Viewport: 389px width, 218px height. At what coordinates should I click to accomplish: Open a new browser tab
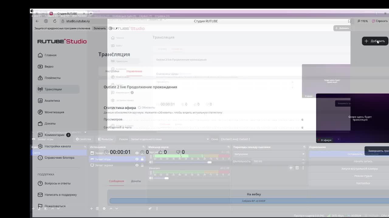pos(91,14)
